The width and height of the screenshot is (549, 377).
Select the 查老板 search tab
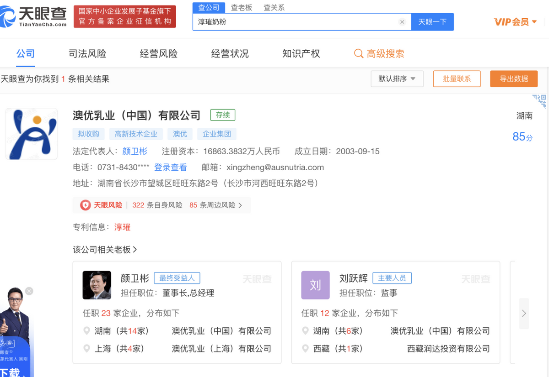pyautogui.click(x=241, y=8)
